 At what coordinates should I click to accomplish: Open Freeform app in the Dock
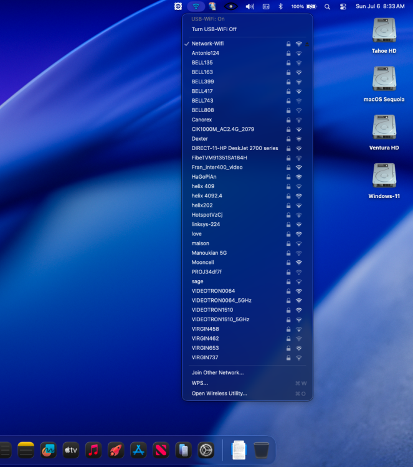click(x=48, y=450)
